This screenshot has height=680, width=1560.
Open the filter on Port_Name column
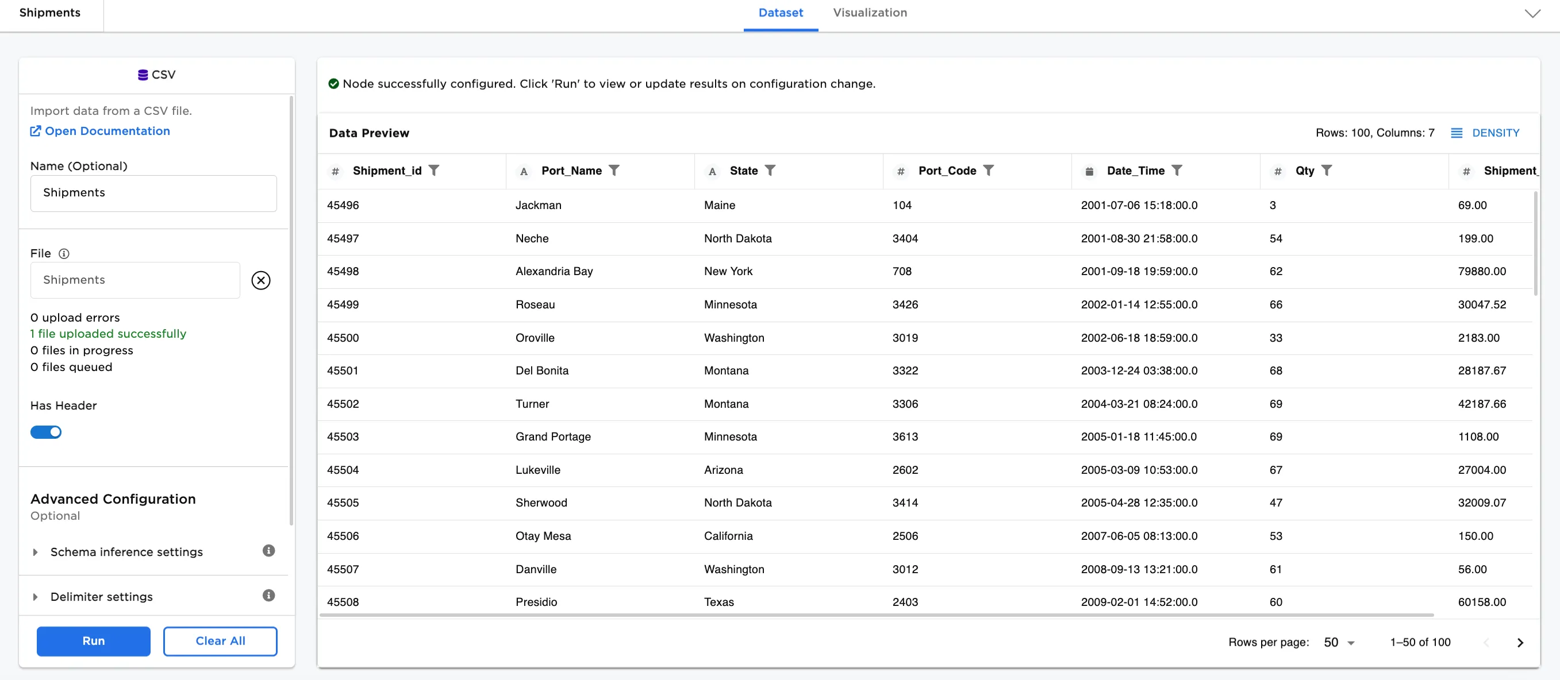(614, 171)
